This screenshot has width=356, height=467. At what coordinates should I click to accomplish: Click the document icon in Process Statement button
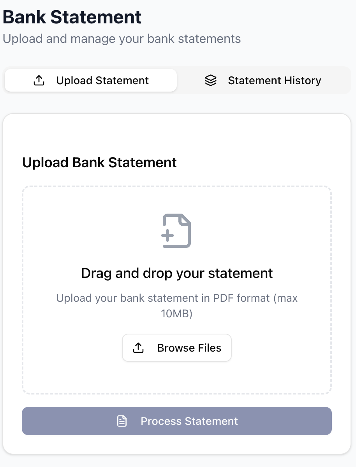click(122, 421)
